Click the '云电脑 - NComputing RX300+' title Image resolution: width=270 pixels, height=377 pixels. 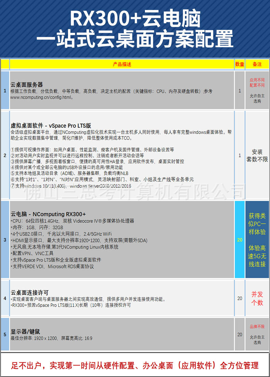tap(48, 214)
